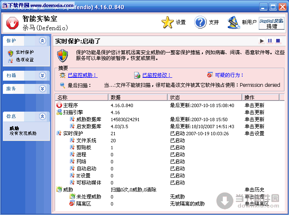Sort by the 操作 column header
The width and height of the screenshot is (289, 215).
tap(260, 98)
